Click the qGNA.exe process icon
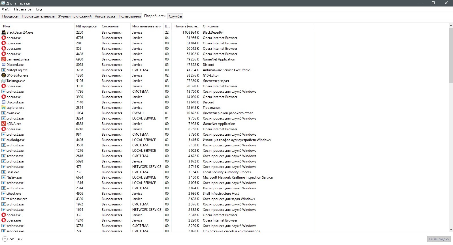This screenshot has height=245, width=453. (x=4, y=123)
